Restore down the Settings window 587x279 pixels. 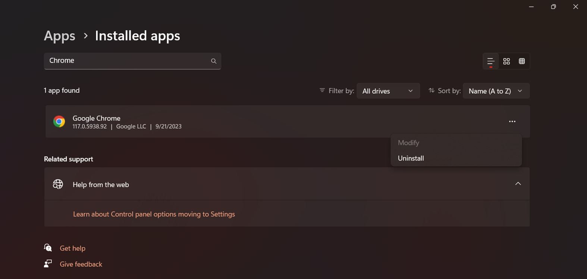point(553,7)
